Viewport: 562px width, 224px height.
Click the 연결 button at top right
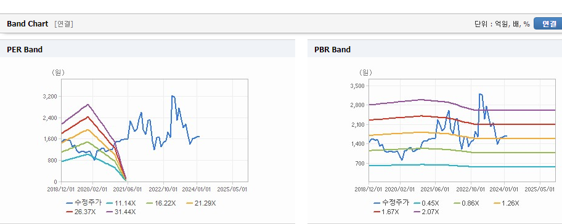548,24
